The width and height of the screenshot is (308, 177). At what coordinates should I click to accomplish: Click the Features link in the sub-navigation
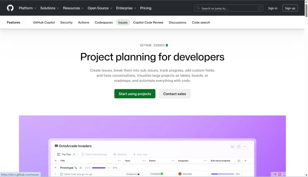(13, 22)
